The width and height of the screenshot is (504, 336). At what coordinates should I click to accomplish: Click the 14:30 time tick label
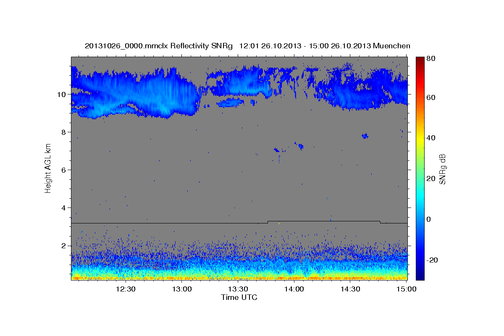[x=350, y=289]
